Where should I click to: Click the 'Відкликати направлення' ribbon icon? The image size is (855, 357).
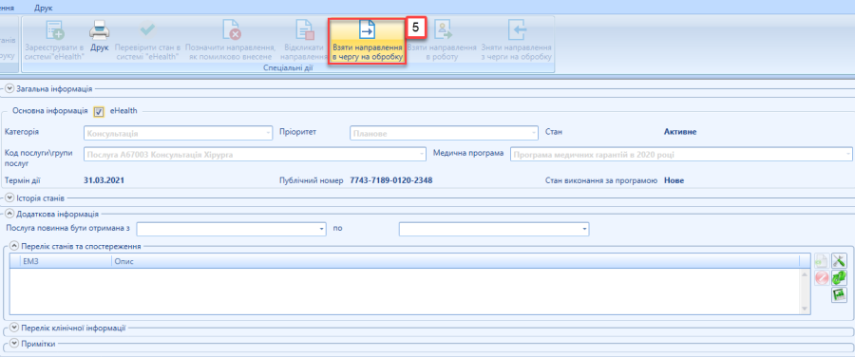pos(304,41)
